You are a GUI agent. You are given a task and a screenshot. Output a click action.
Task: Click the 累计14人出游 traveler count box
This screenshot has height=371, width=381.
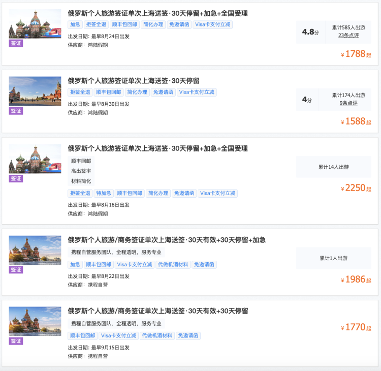pos(333,167)
